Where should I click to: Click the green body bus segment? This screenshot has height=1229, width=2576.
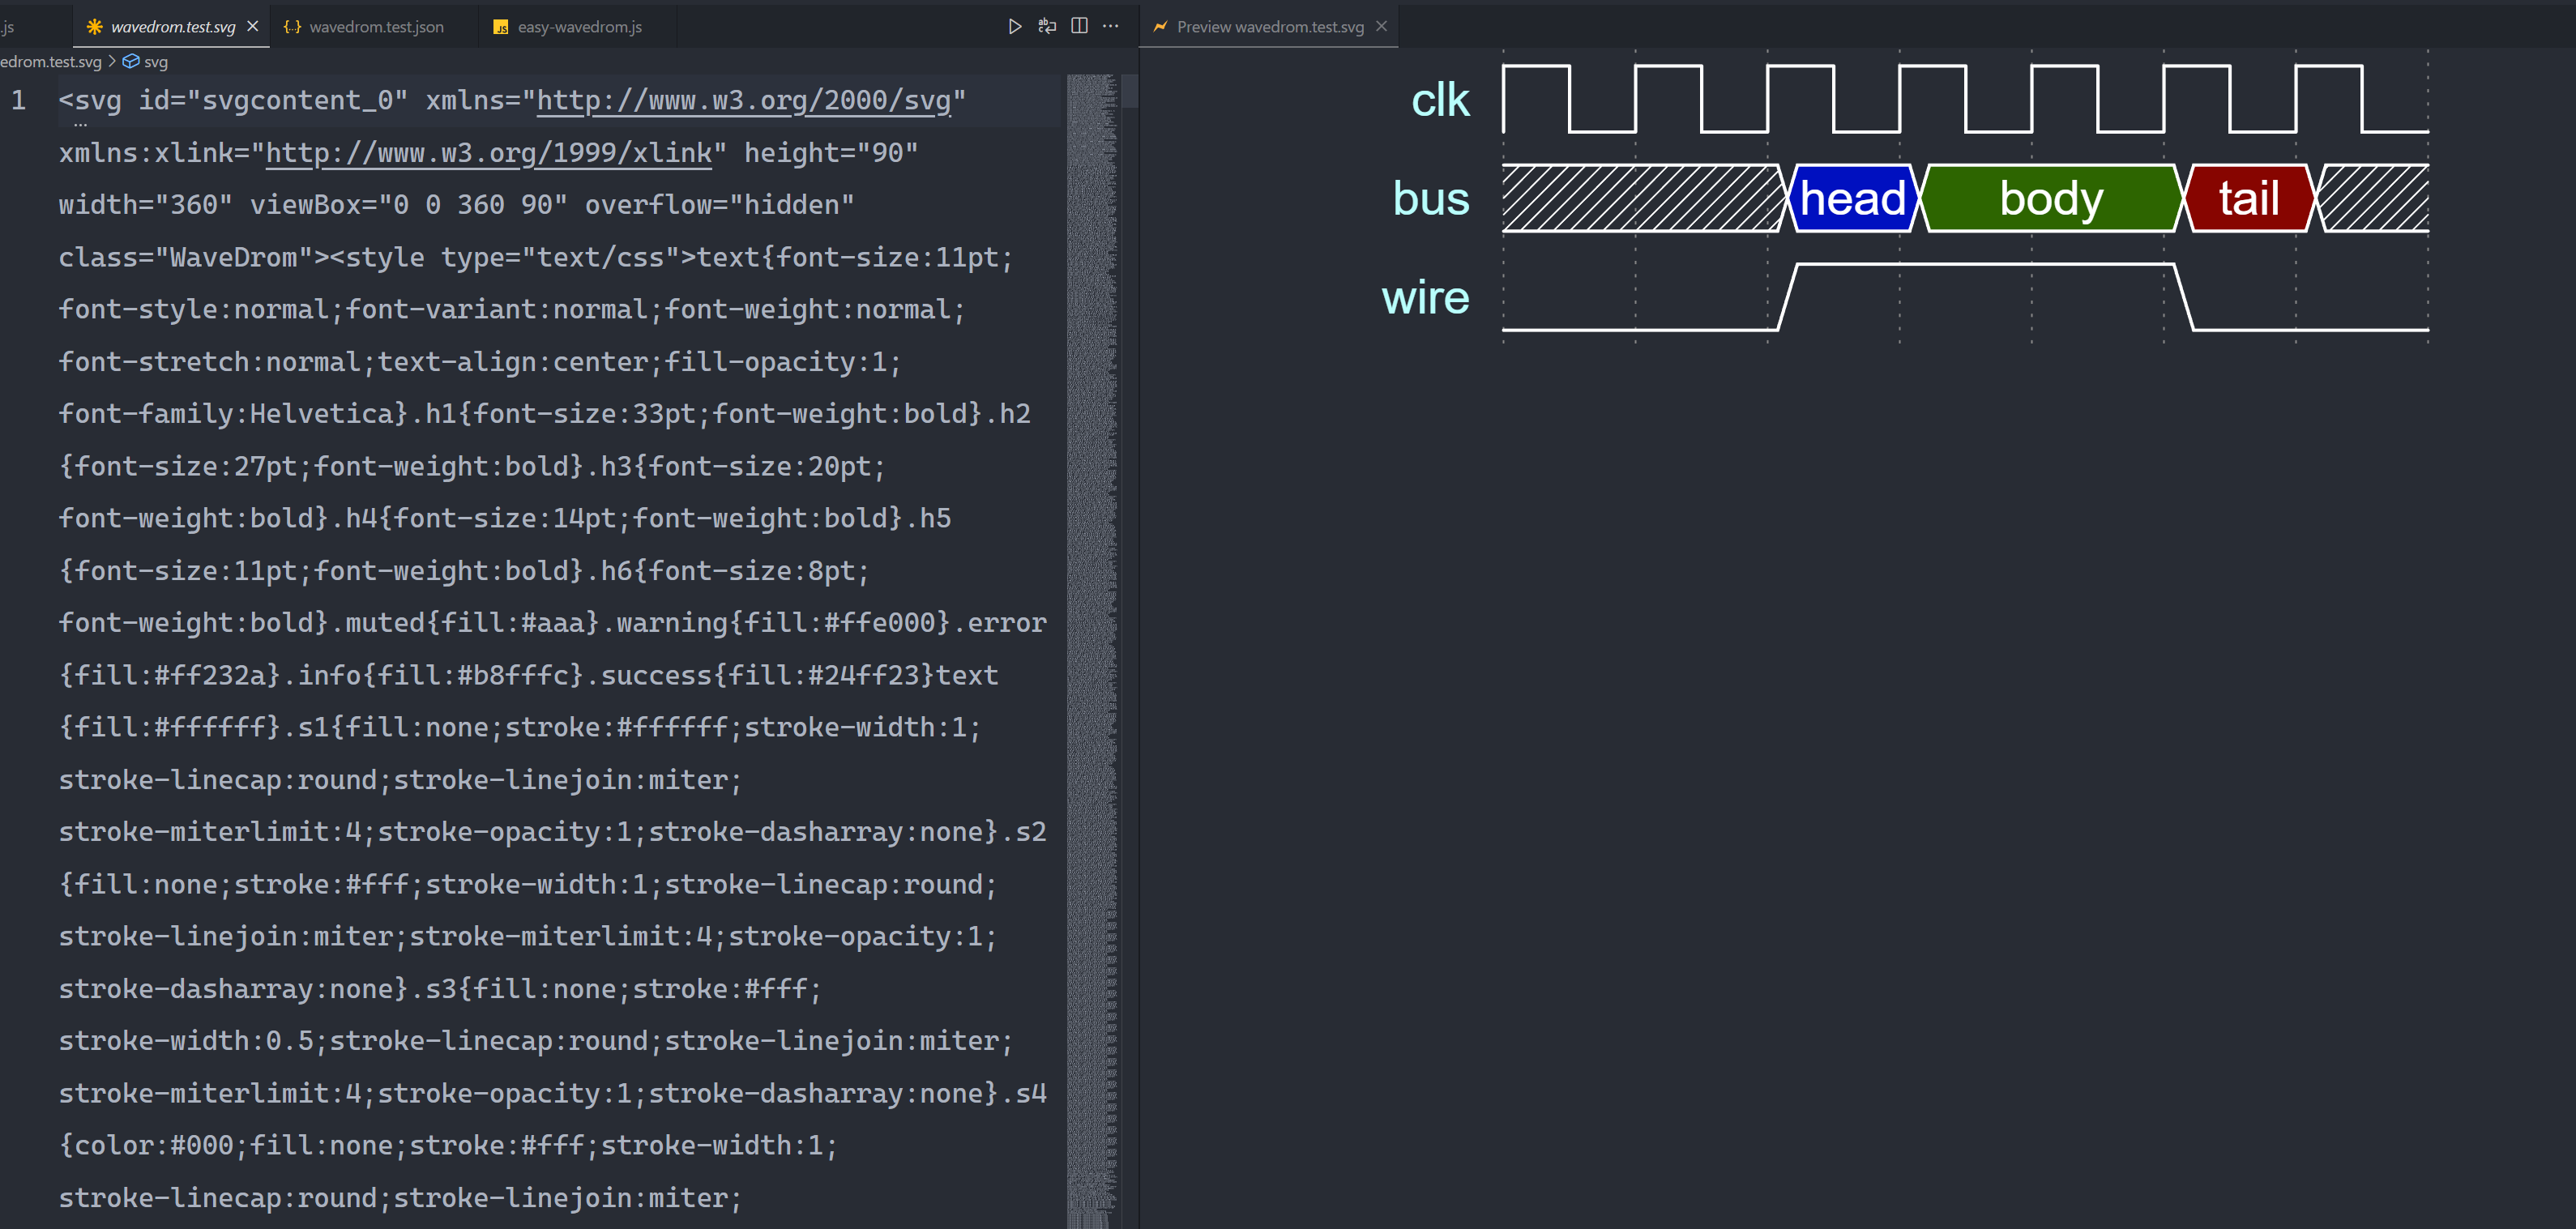pos(2050,198)
